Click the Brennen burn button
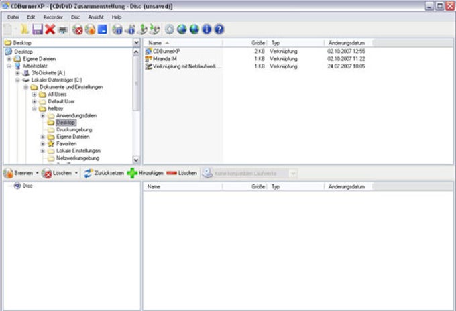456x311 pixels. point(18,173)
